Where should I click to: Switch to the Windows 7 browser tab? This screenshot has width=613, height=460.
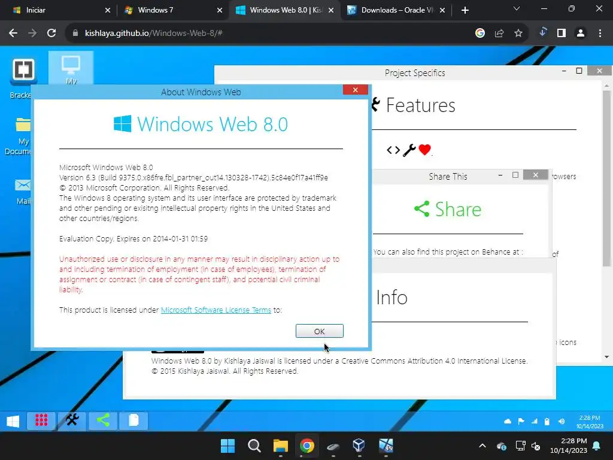(172, 10)
